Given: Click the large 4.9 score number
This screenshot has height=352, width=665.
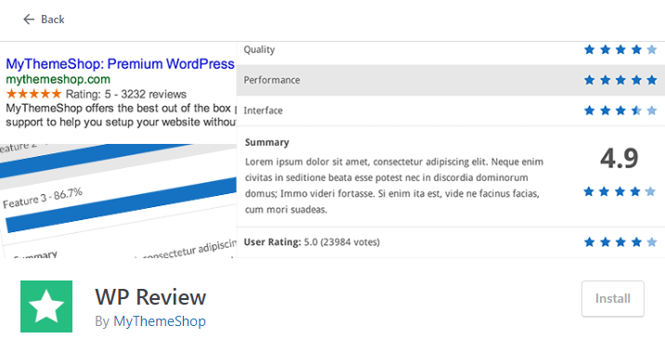Looking at the screenshot, I should pyautogui.click(x=619, y=159).
